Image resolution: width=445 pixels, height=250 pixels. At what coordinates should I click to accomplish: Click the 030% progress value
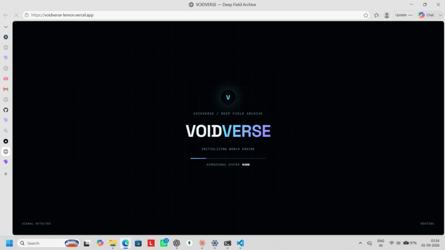coord(246,164)
